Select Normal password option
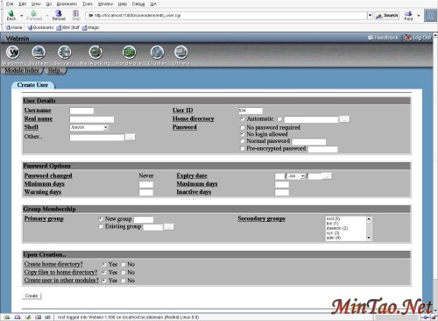This screenshot has height=321, width=438. point(243,141)
